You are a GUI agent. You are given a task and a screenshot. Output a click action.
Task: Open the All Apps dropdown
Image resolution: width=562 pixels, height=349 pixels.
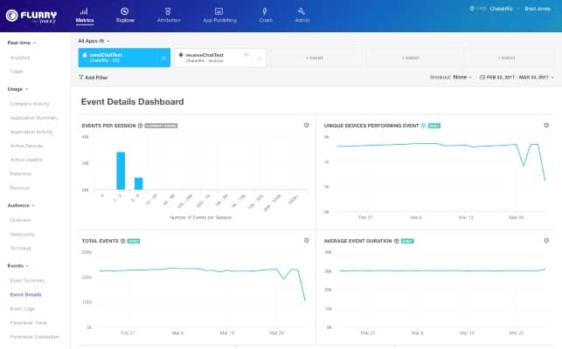pyautogui.click(x=94, y=41)
